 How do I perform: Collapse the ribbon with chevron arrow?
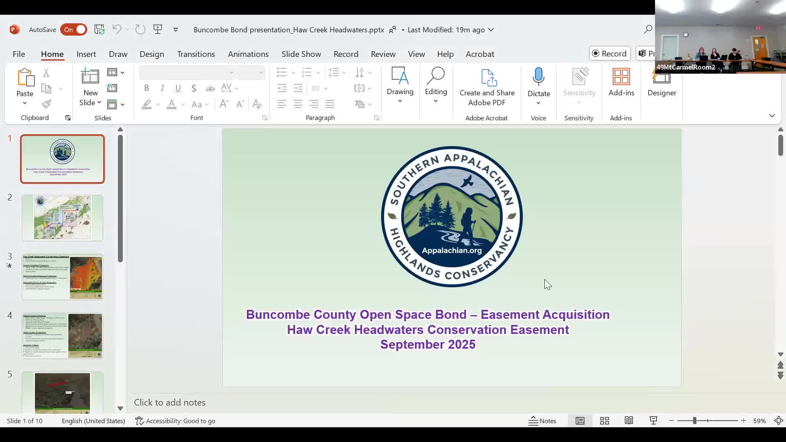tap(772, 116)
